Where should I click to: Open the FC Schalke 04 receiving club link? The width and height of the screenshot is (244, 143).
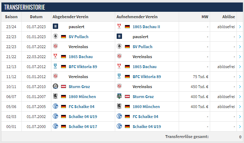(145, 116)
